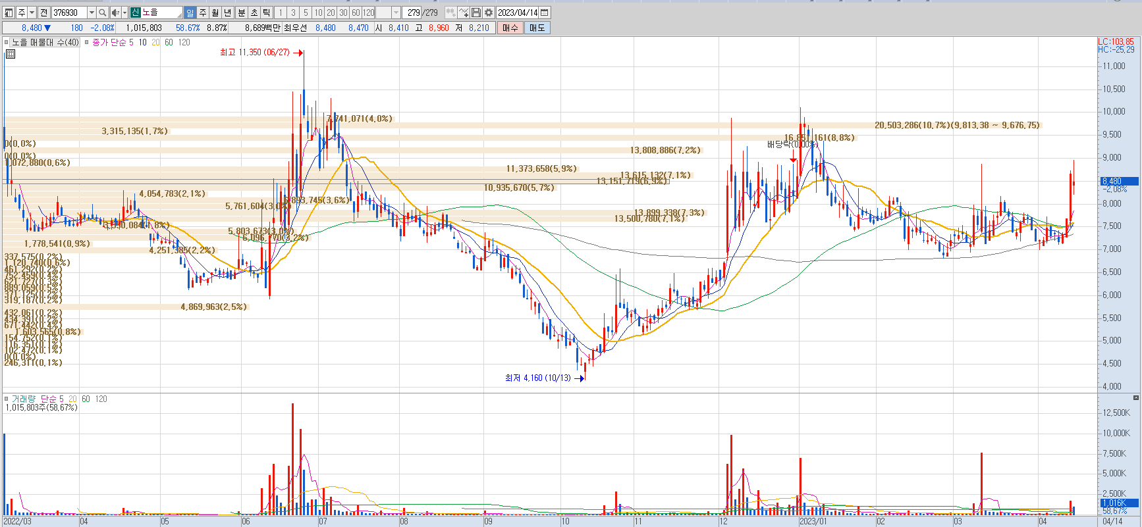Click the save chart floppy icon

click(x=476, y=13)
